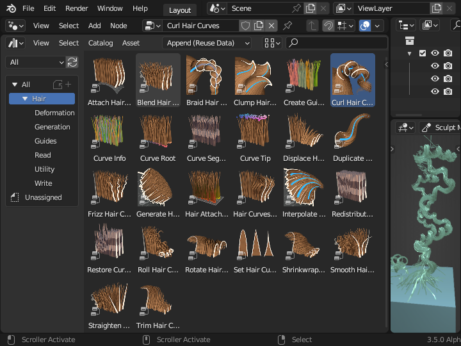The height and width of the screenshot is (346, 461).
Task: Collapse the All catalog tree
Action: tap(15, 85)
